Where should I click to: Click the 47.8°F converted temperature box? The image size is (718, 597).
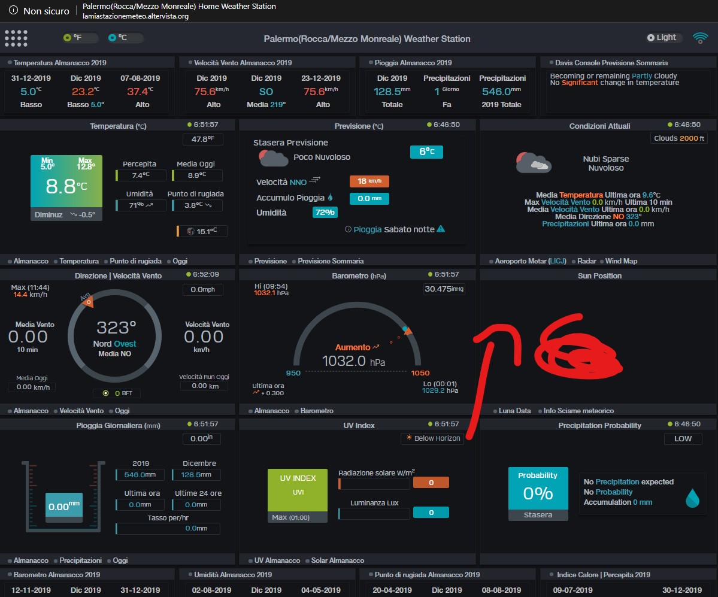(x=202, y=139)
